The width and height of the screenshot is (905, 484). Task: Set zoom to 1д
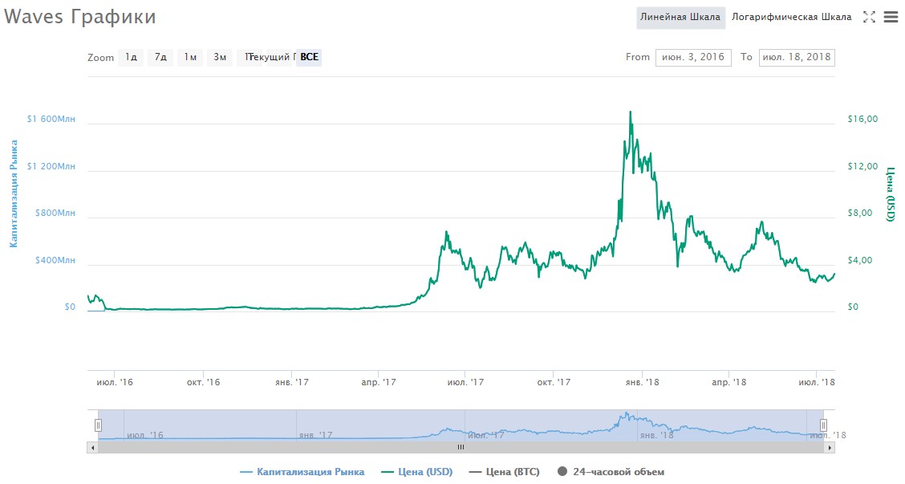point(131,57)
